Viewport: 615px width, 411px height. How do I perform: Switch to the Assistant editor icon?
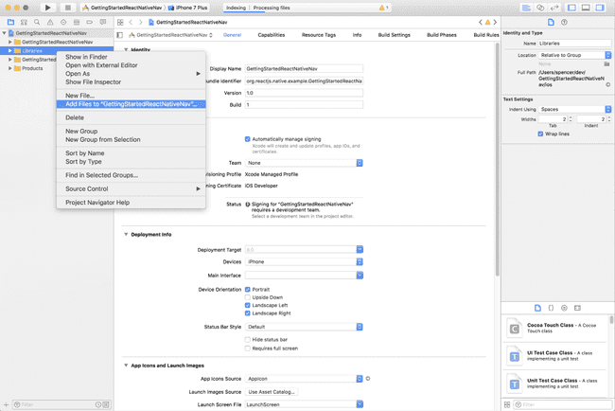point(540,8)
